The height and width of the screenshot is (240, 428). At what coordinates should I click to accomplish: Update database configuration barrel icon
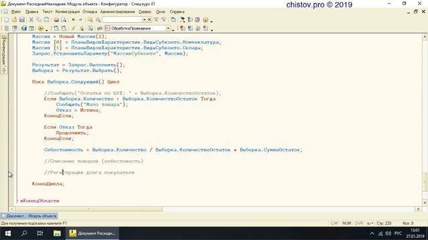click(x=24, y=28)
